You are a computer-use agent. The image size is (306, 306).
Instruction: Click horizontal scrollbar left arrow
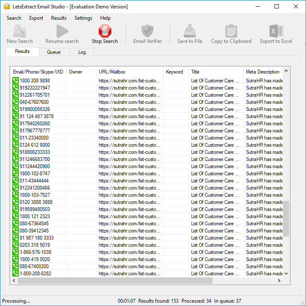(14, 280)
